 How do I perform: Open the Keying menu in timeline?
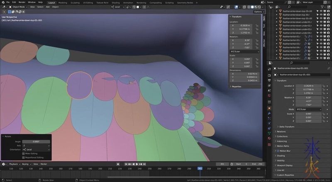25,164
